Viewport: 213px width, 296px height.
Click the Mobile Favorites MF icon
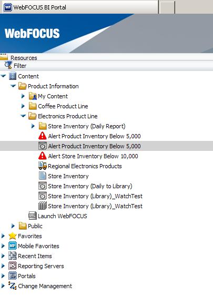[13, 246]
